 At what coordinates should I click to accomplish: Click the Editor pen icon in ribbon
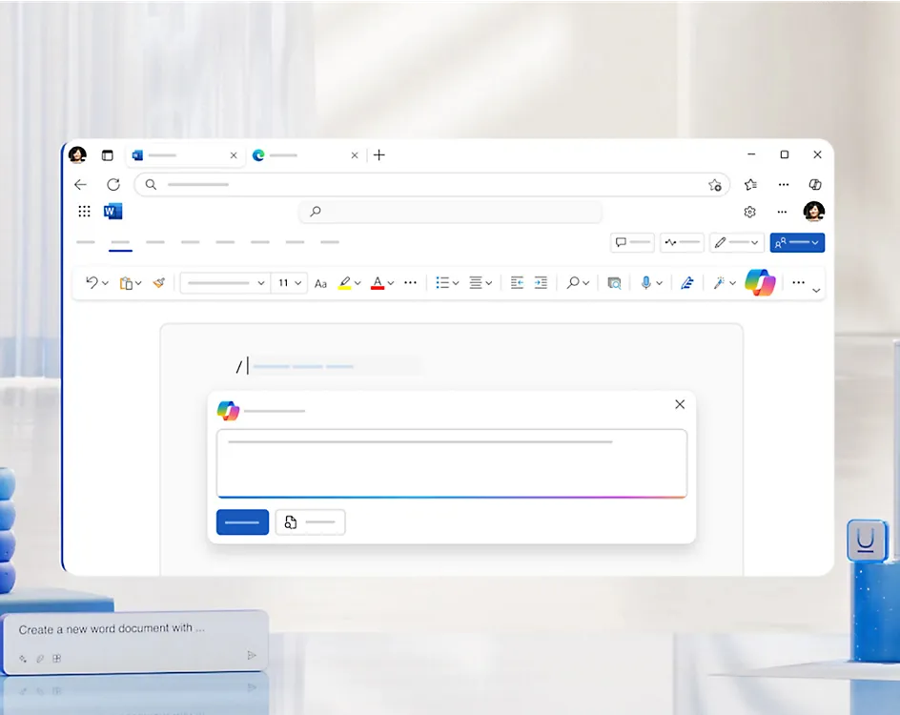pos(685,283)
